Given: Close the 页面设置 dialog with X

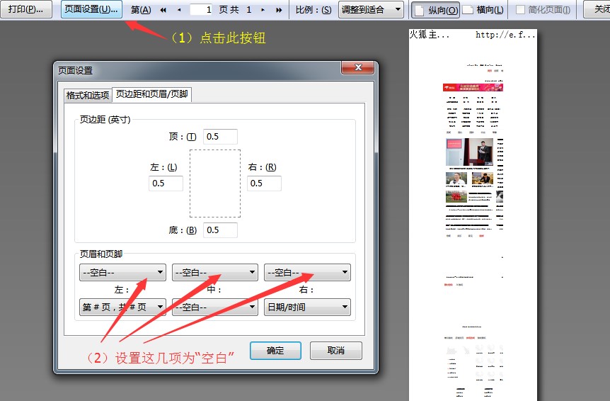Looking at the screenshot, I should (358, 67).
